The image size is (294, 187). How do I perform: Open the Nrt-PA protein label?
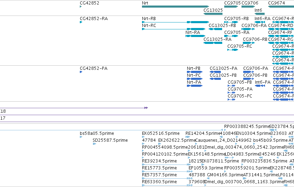click(x=194, y=82)
